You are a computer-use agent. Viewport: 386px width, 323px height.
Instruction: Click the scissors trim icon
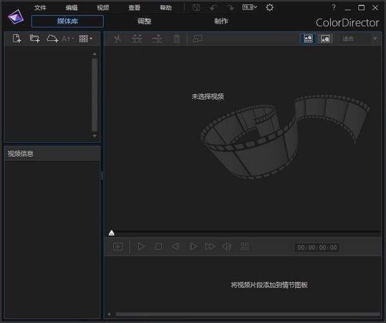117,39
